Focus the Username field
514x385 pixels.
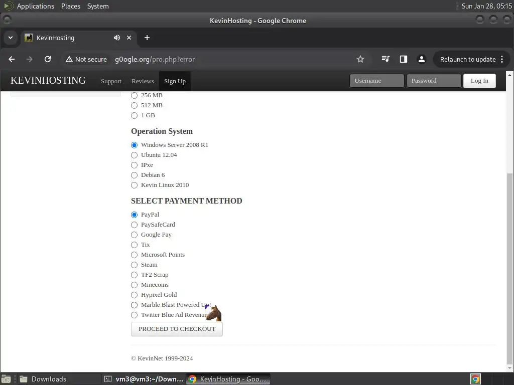(376, 81)
